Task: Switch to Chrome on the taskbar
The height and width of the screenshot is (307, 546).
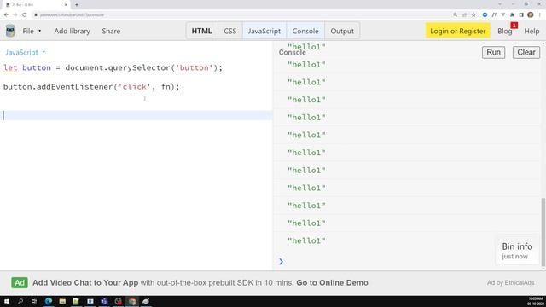Action: tap(132, 301)
